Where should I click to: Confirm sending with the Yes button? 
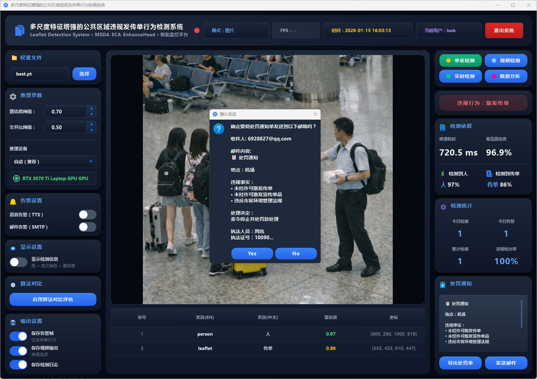pos(252,254)
